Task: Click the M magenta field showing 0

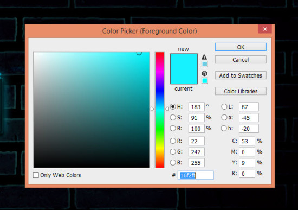Action: 247,152
